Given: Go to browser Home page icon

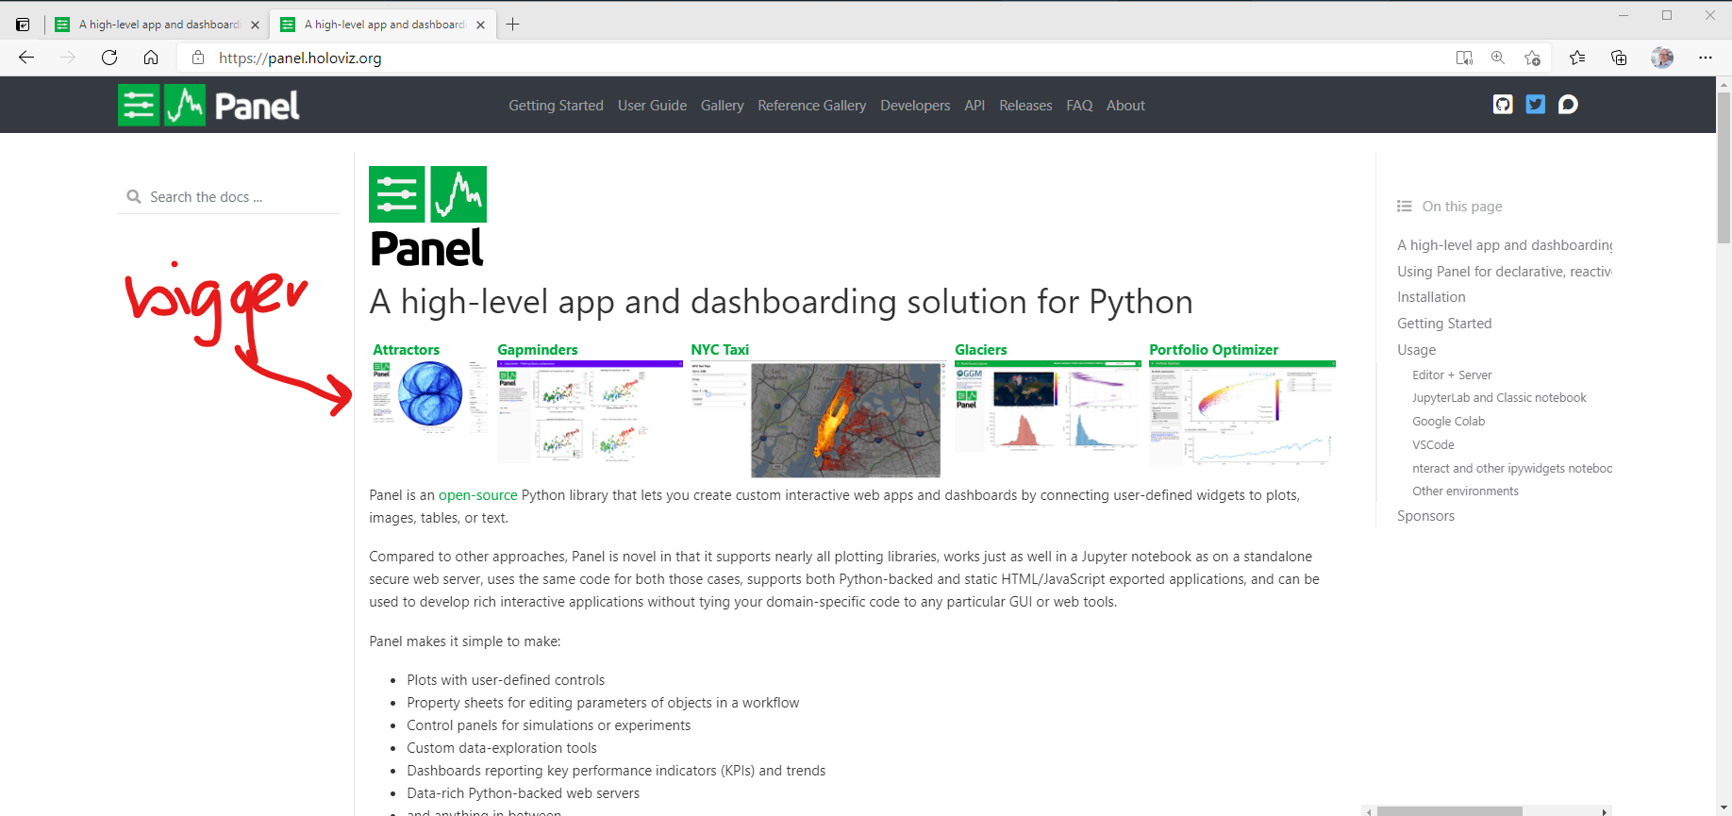Looking at the screenshot, I should click(151, 58).
